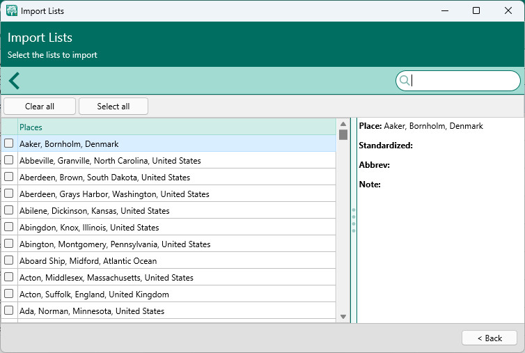Check the Acton, Suffolk, England checkbox
This screenshot has height=353, width=525.
[9, 294]
